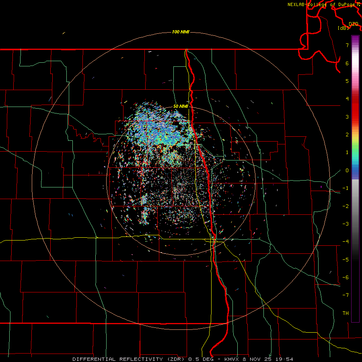This screenshot has height=362, width=362.
Task: Click the -6 value on the scale
Action: [x=346, y=278]
